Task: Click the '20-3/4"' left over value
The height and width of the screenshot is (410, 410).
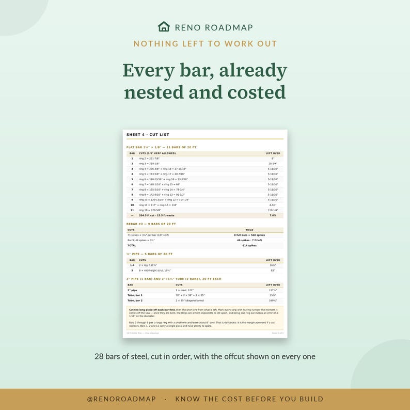Action: click(273, 164)
